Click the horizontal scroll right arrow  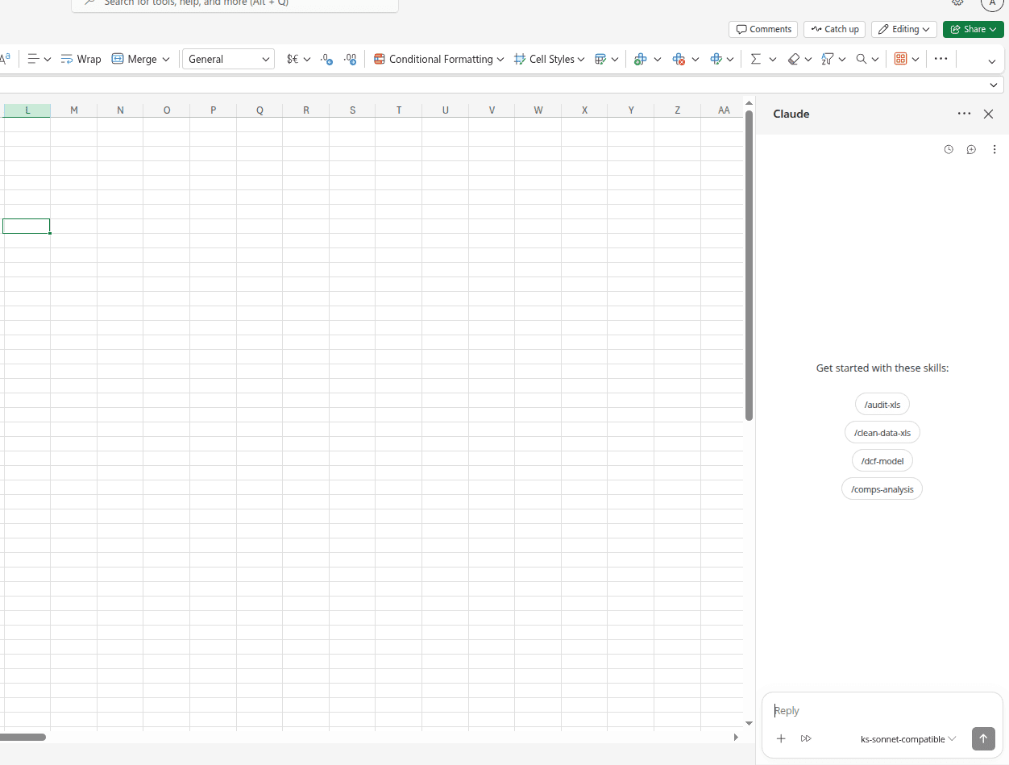tap(736, 737)
